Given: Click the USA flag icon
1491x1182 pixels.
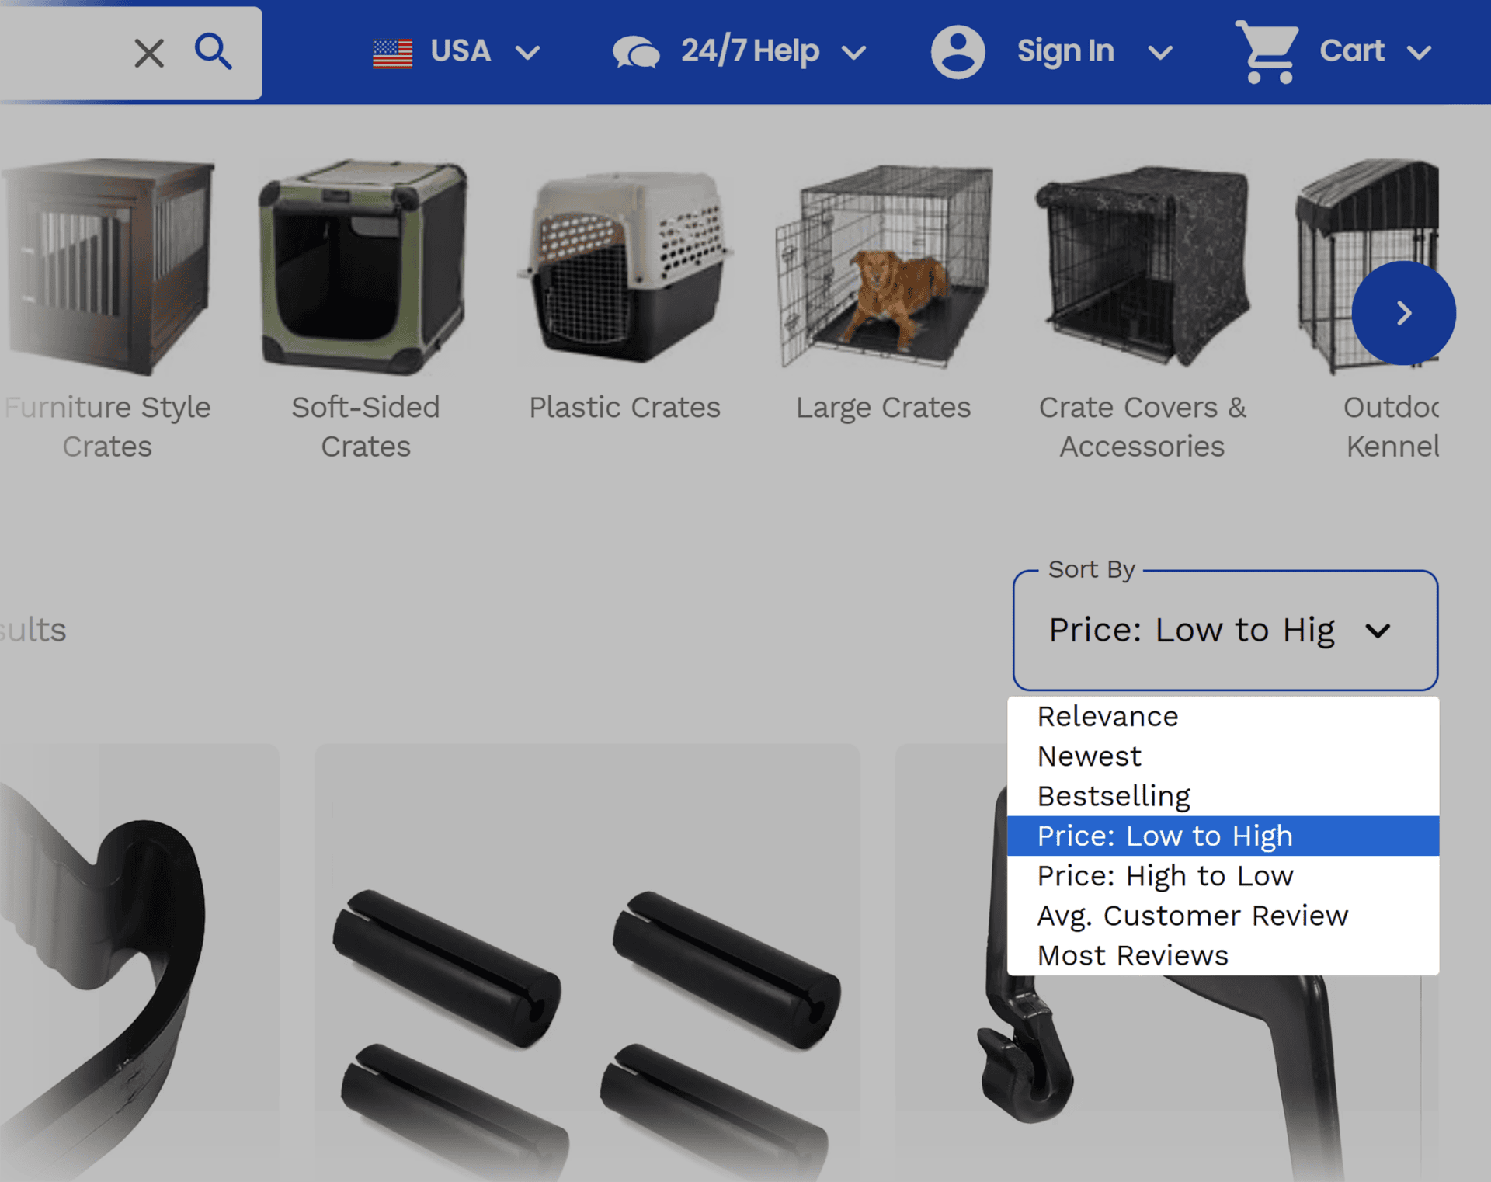Looking at the screenshot, I should pos(392,53).
